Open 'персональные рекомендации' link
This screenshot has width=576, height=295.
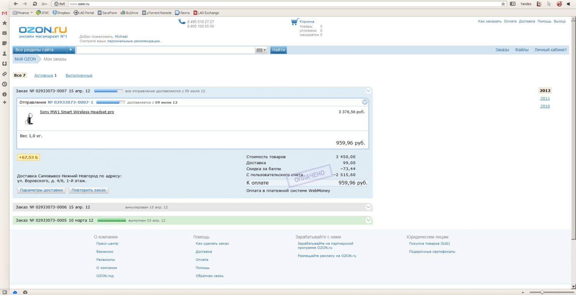point(134,41)
